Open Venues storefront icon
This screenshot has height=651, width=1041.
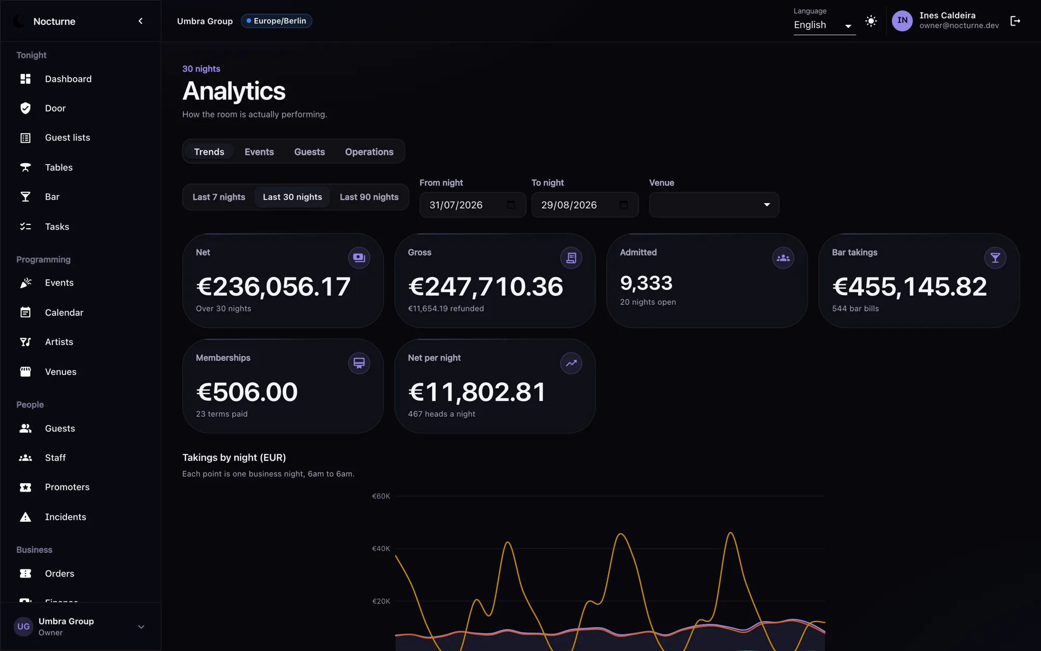tap(26, 372)
